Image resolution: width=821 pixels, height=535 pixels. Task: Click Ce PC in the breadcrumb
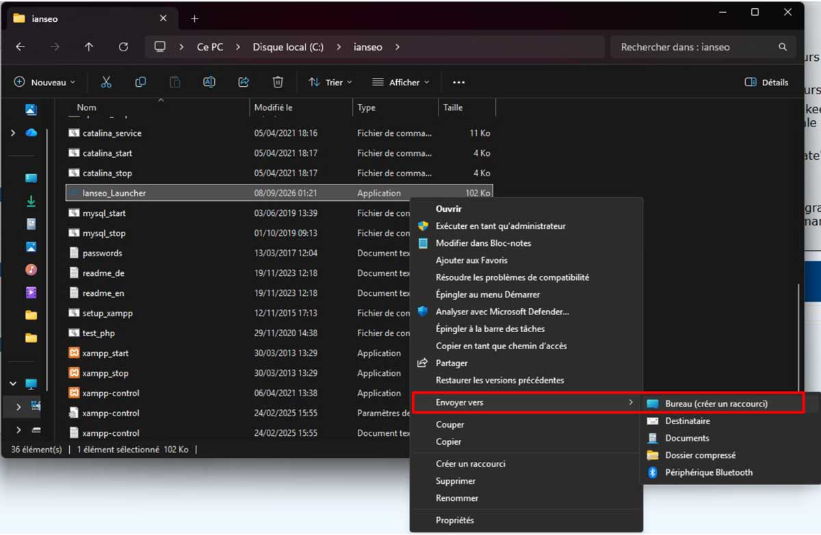pyautogui.click(x=210, y=47)
